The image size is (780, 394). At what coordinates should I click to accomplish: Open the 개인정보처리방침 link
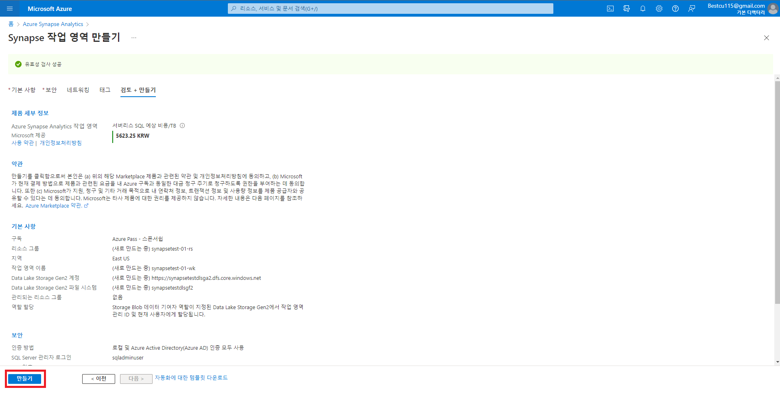61,143
